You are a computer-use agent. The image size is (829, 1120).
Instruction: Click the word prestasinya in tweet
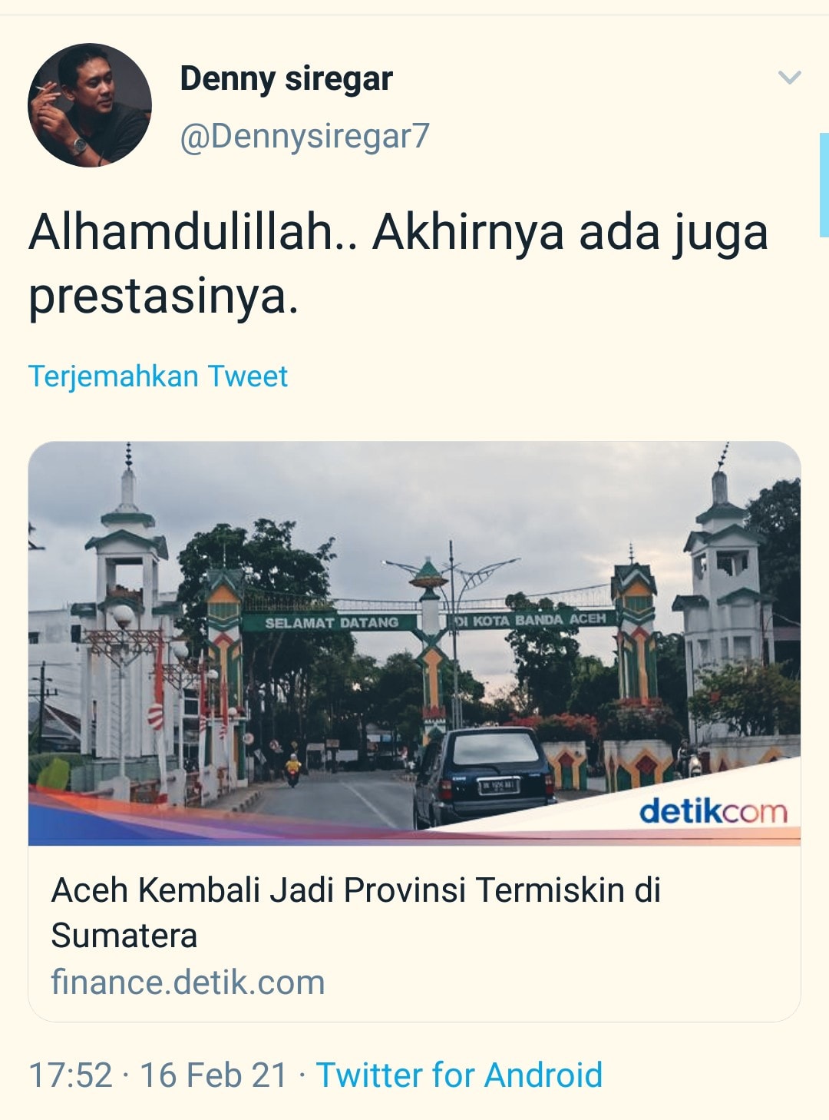[163, 297]
